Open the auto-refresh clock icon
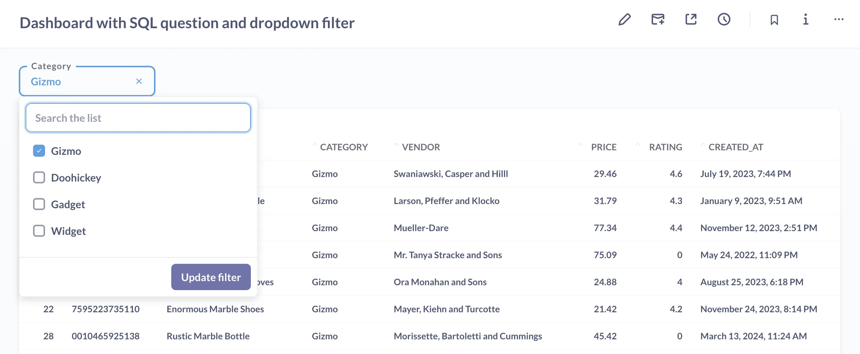 tap(724, 20)
